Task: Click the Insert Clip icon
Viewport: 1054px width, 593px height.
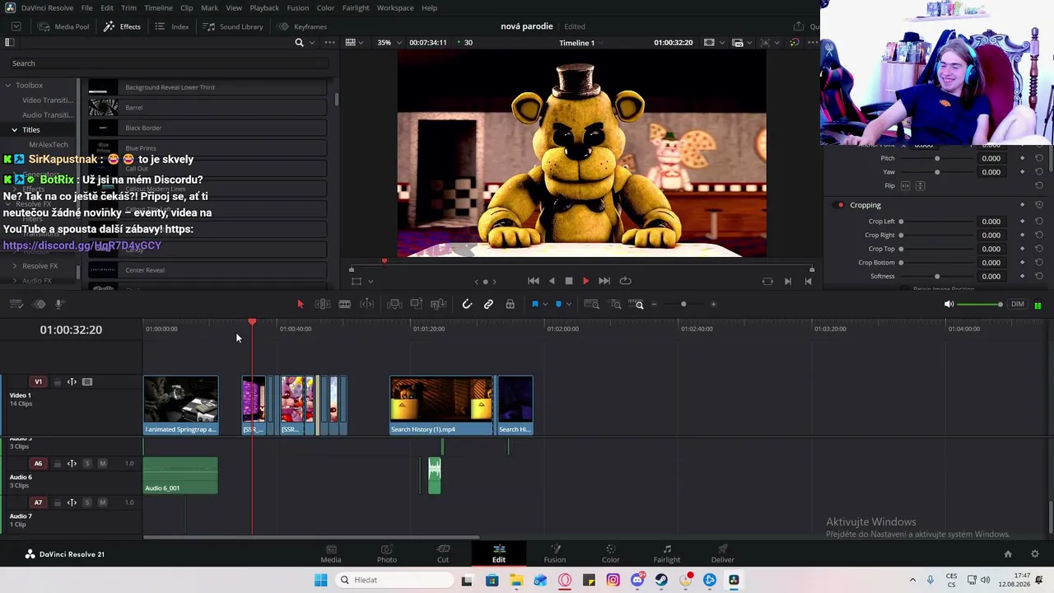Action: click(x=394, y=305)
